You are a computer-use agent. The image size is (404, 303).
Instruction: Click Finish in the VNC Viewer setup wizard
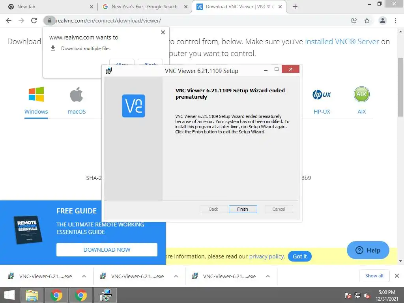point(243,209)
